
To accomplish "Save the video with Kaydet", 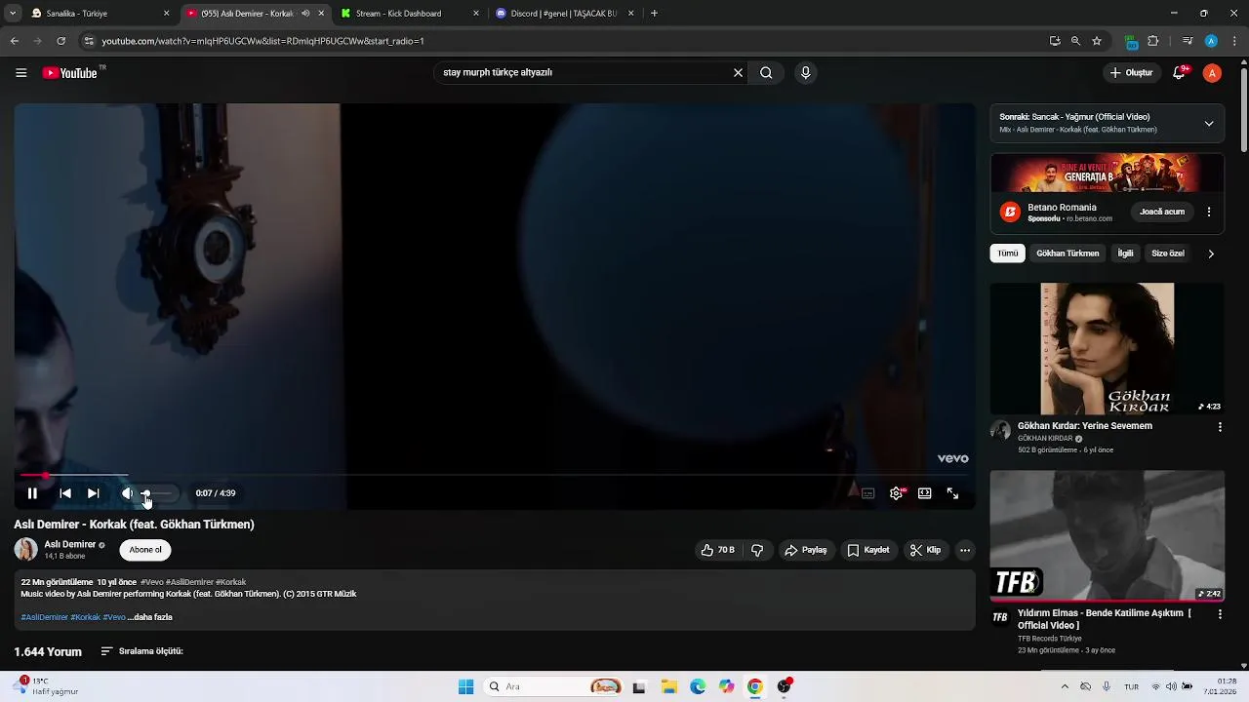I will click(x=868, y=550).
